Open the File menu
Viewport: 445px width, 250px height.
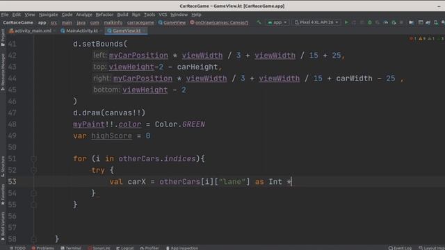5,15
